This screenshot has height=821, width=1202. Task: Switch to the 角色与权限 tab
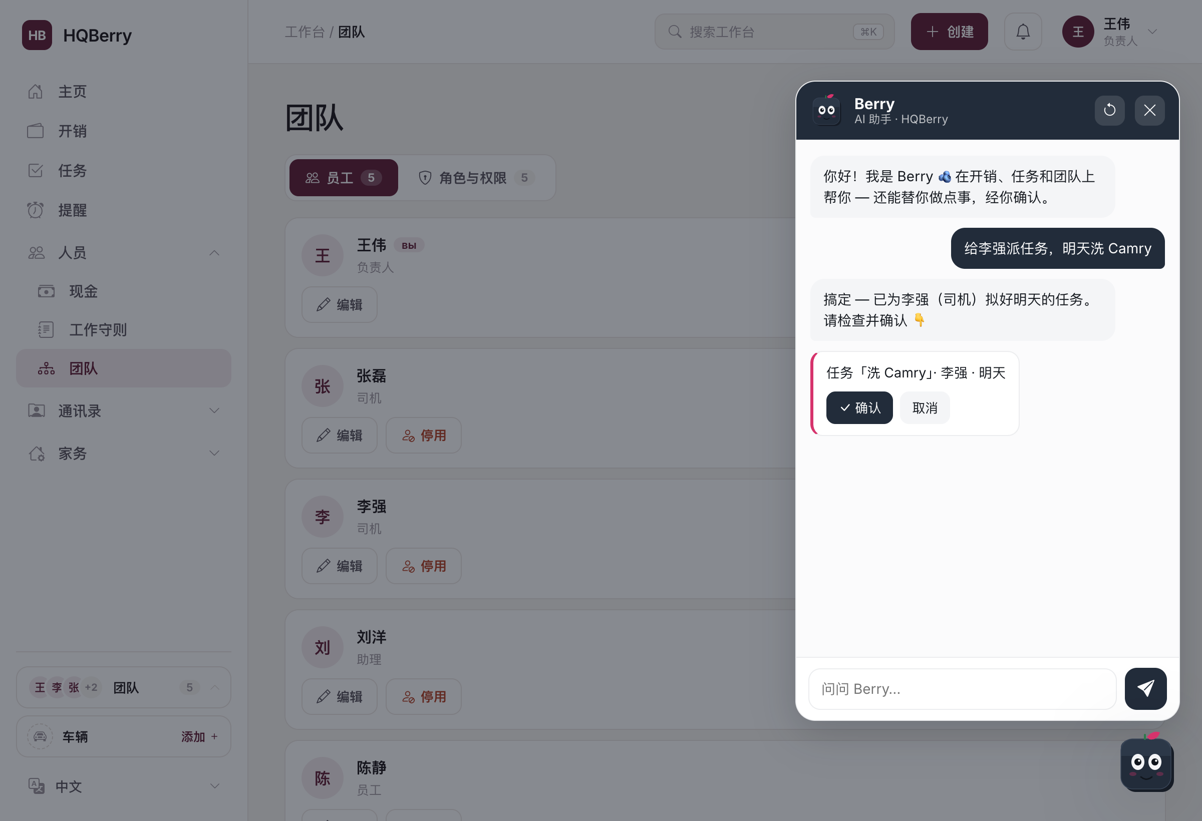pyautogui.click(x=476, y=178)
